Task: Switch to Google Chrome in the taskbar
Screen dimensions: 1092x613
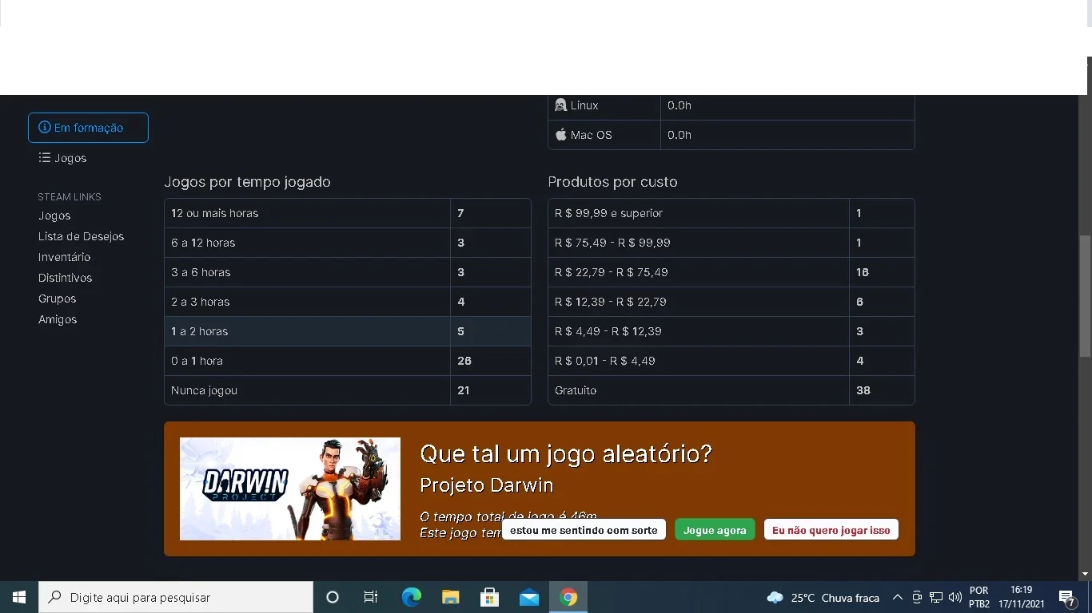Action: point(568,597)
